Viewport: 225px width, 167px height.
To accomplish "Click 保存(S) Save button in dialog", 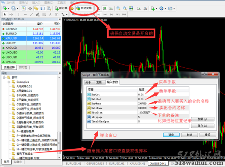I will 202,126.
